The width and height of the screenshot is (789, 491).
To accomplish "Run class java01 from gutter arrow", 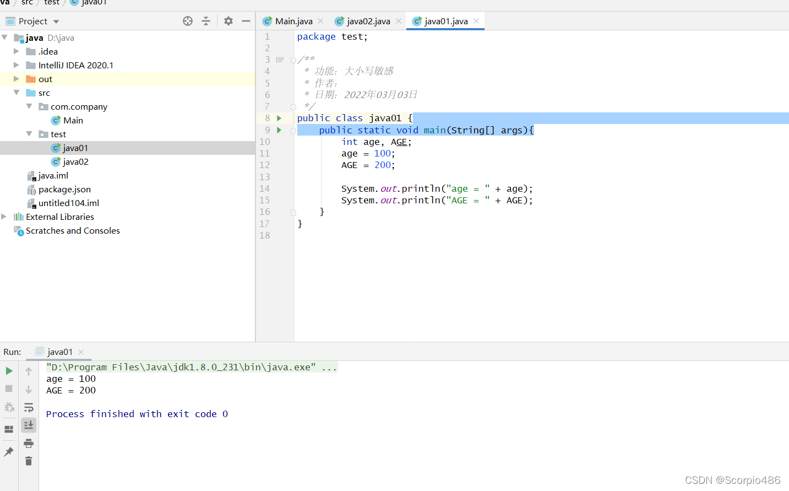I will pos(279,118).
